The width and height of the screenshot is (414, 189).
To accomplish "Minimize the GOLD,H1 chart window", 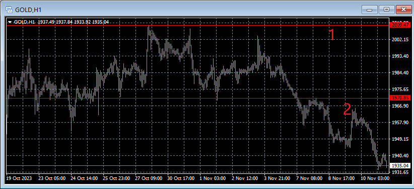I will tap(369, 10).
